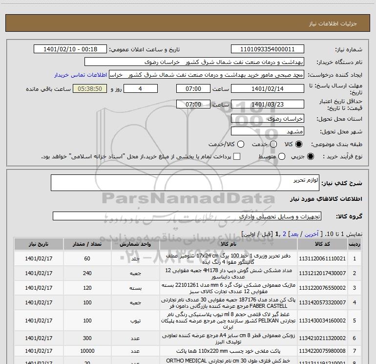Screen dimensions: 376x364
Task: Click the ایجاد کننده درخواست field
Action: (x=207, y=75)
